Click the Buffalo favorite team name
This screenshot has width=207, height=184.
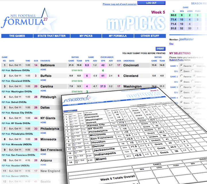click(x=46, y=76)
